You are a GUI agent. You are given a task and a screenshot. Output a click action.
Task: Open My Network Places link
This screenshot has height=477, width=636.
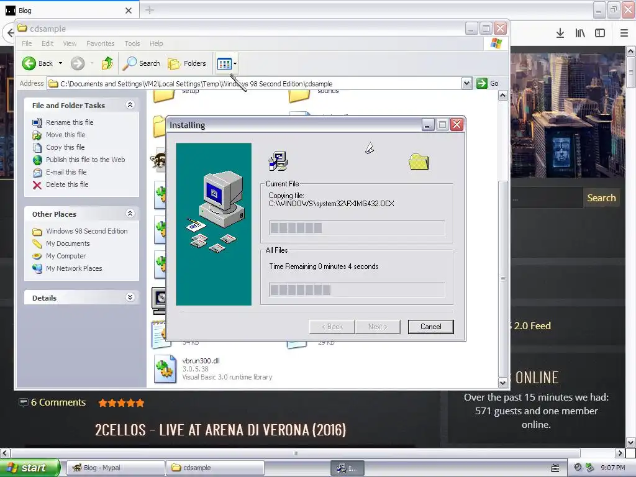tap(74, 268)
